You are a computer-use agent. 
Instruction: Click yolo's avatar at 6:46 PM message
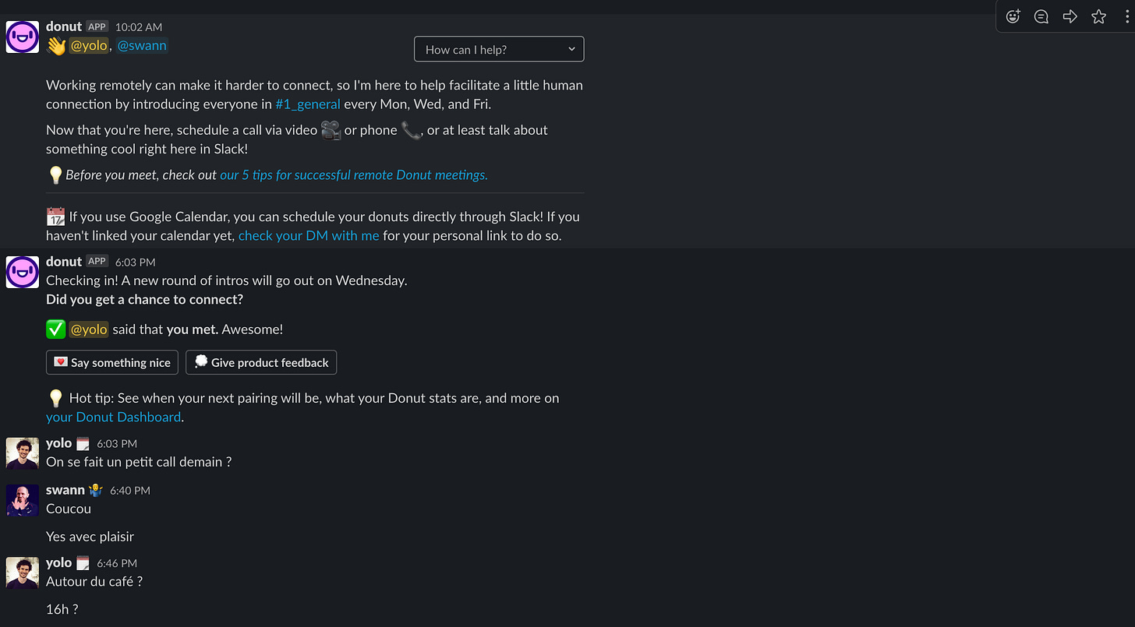tap(23, 572)
